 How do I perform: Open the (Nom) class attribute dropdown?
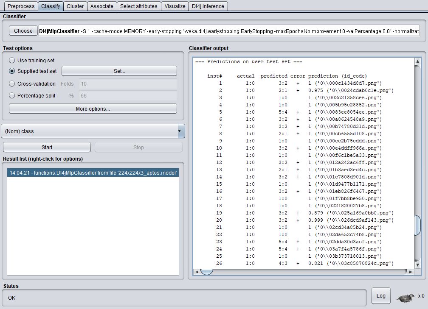coord(93,131)
